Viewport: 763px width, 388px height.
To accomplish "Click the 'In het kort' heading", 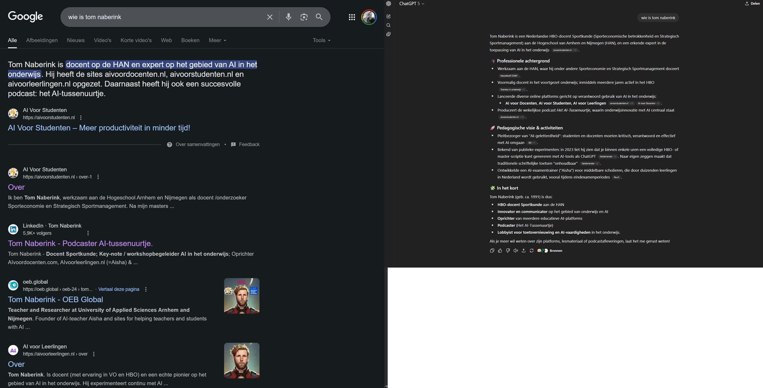I will 507,188.
